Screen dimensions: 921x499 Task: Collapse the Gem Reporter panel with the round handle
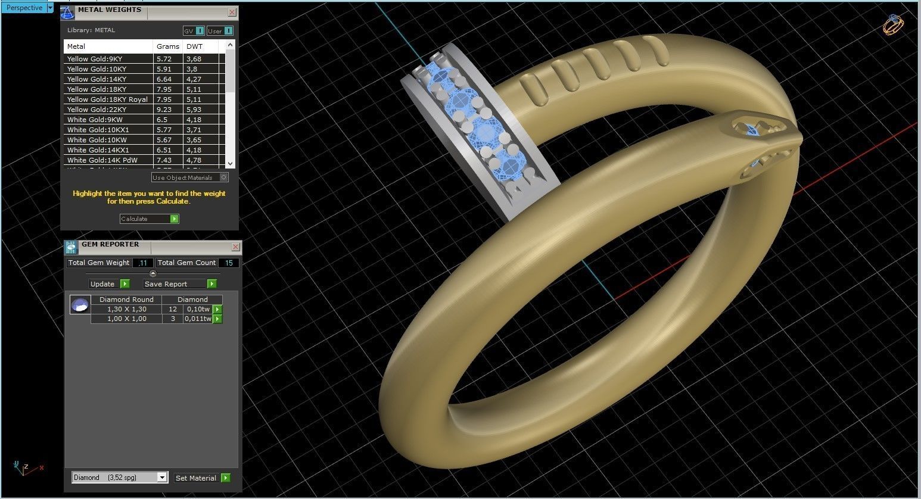coord(153,273)
